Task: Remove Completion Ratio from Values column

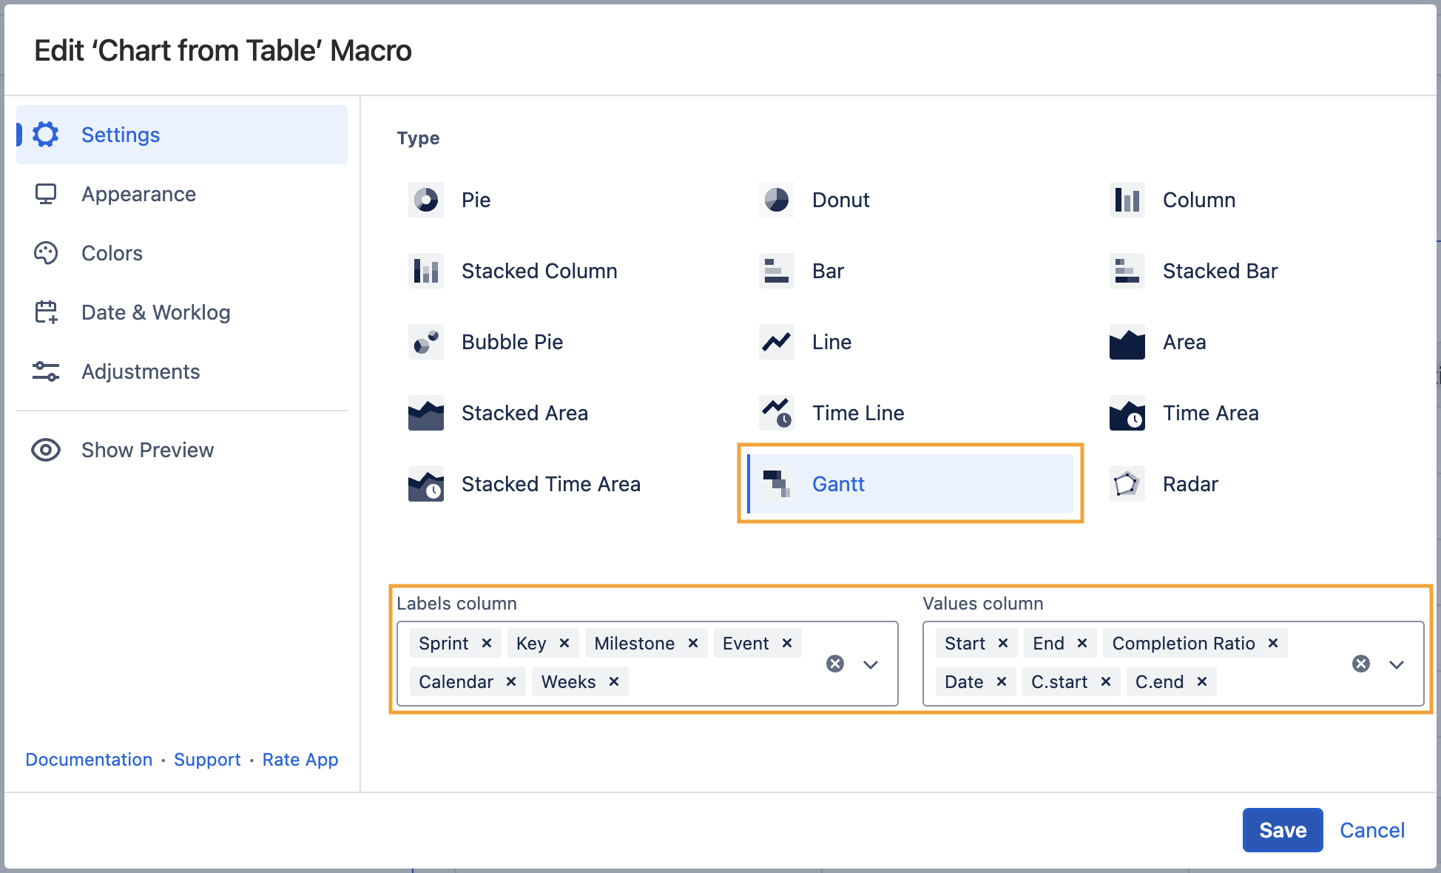Action: pyautogui.click(x=1273, y=643)
